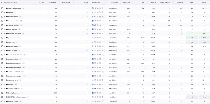Viewport: 210px width, 104px height.
Task: Click gray Jun-14 rank cell for quest business
Action: [x=192, y=38]
